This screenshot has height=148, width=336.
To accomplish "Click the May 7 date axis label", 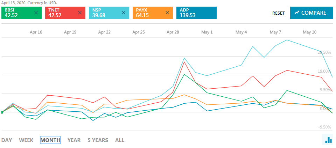I will coord(275,32).
